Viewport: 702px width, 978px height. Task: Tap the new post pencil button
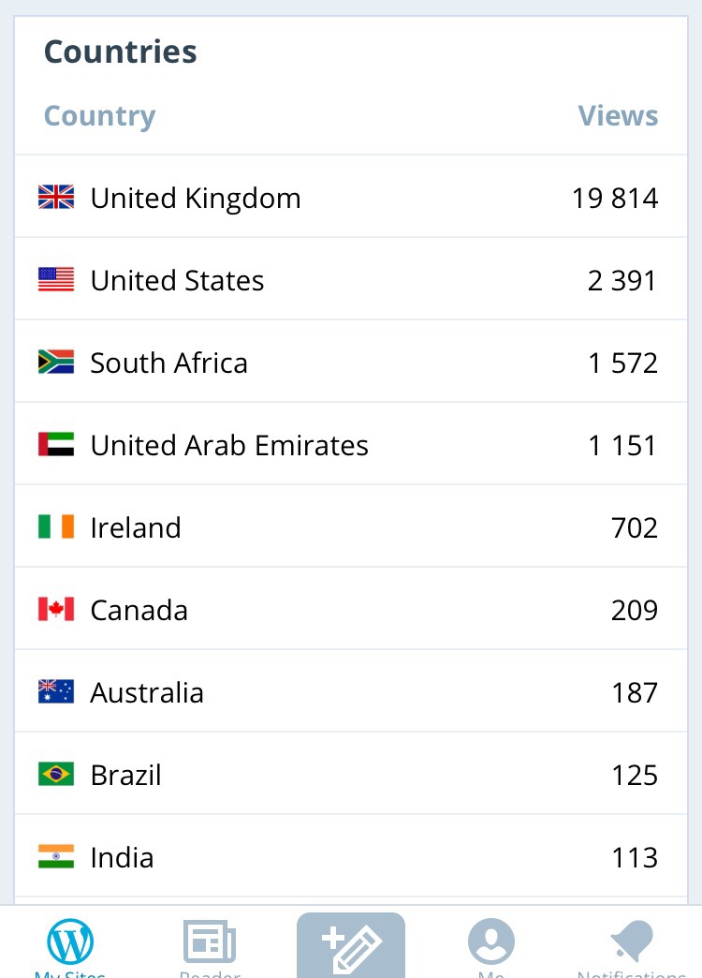[x=351, y=944]
